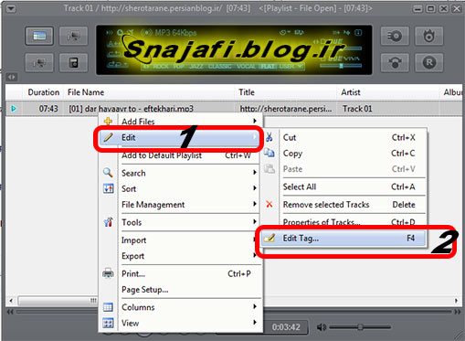Click the seek-backward double arrow at bottom left
The height and width of the screenshot is (341, 465).
click(x=10, y=312)
